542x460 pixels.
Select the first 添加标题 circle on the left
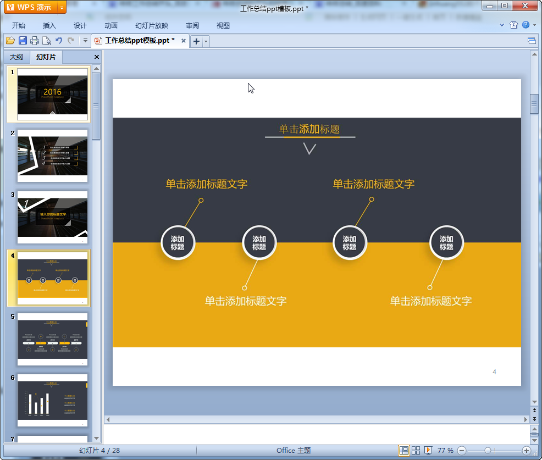(178, 242)
